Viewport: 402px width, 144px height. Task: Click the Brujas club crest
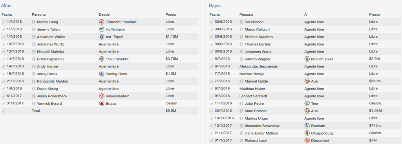(102, 104)
